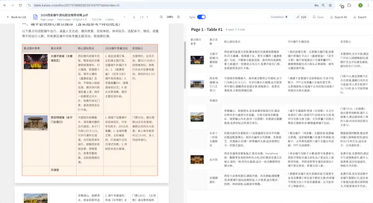Zoom out the PDF view

[161, 17]
